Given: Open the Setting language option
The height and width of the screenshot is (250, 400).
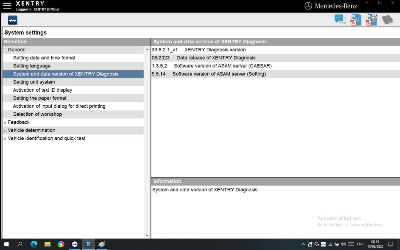Looking at the screenshot, I should click(32, 66).
